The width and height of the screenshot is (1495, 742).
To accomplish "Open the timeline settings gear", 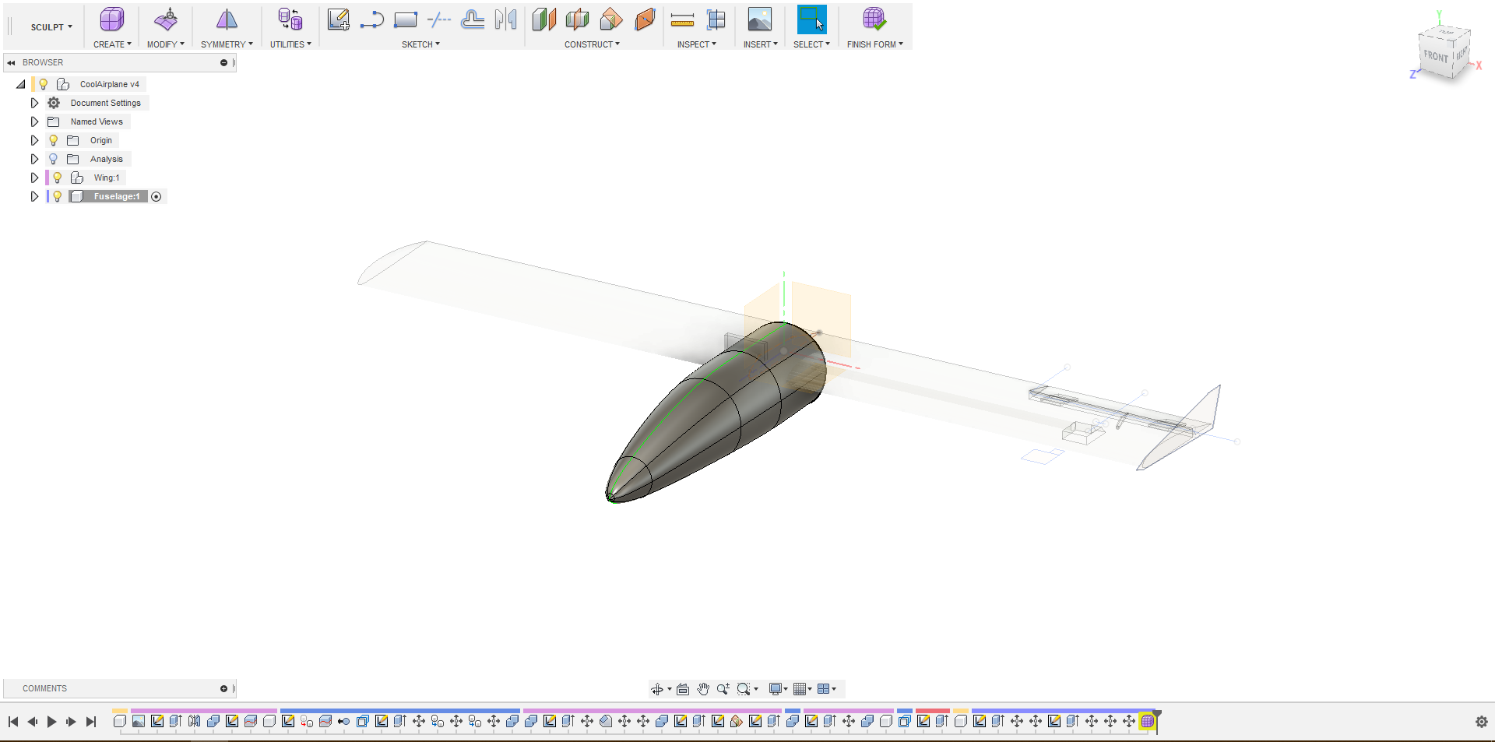I will click(1482, 722).
